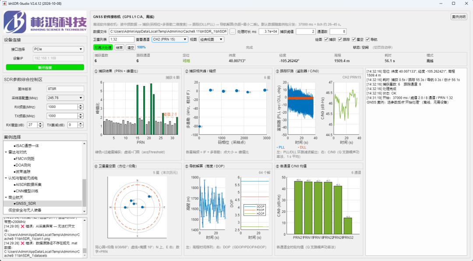The width and height of the screenshot is (473, 261).
Task: Select the ISAC通感一体 case
Action: (x=27, y=146)
